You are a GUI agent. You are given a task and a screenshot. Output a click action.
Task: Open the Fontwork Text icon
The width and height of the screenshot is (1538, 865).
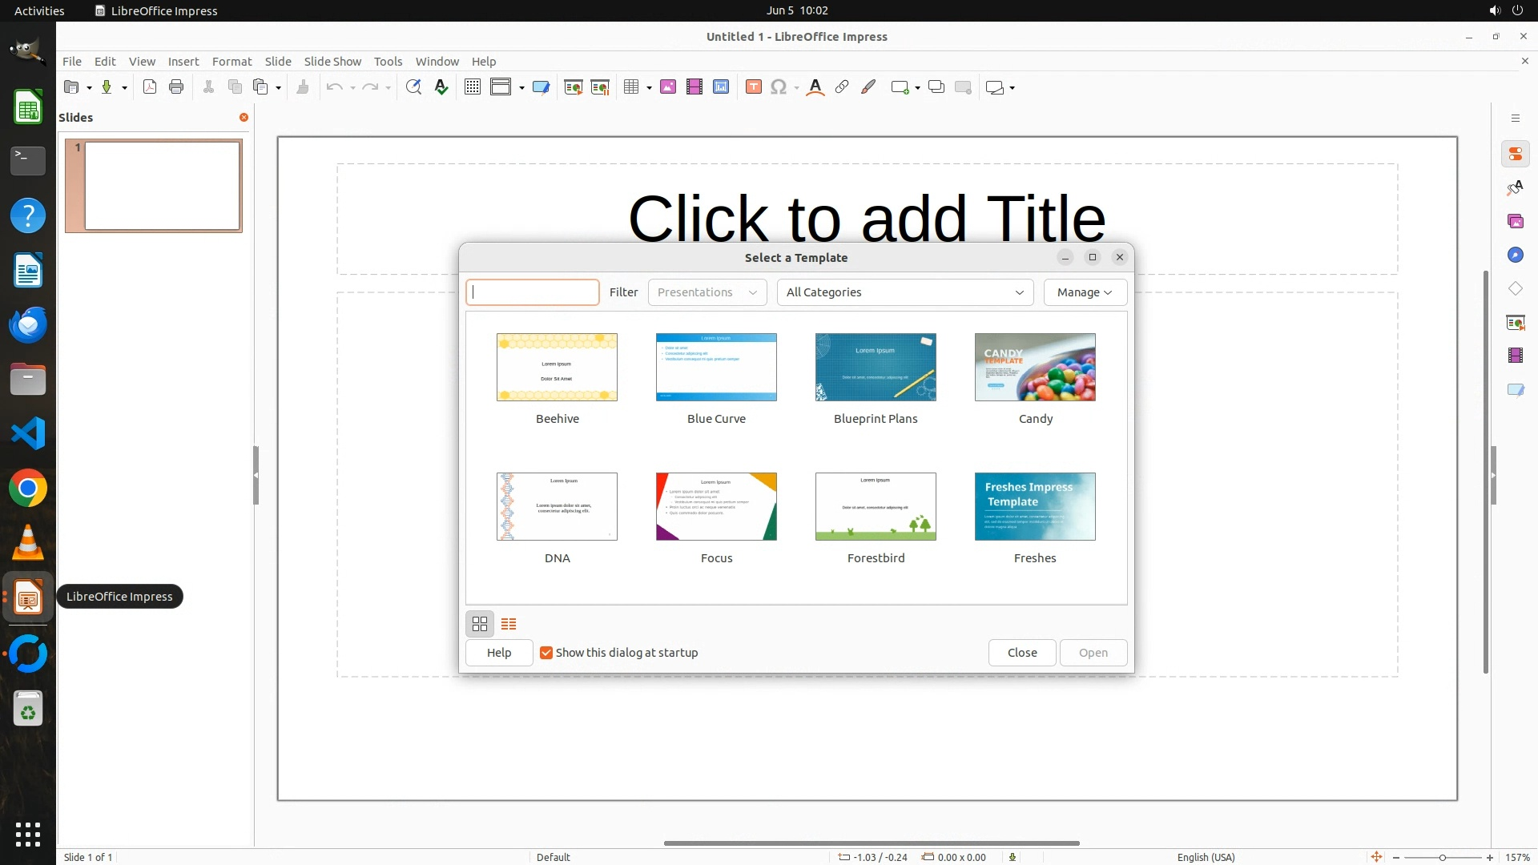pos(815,87)
